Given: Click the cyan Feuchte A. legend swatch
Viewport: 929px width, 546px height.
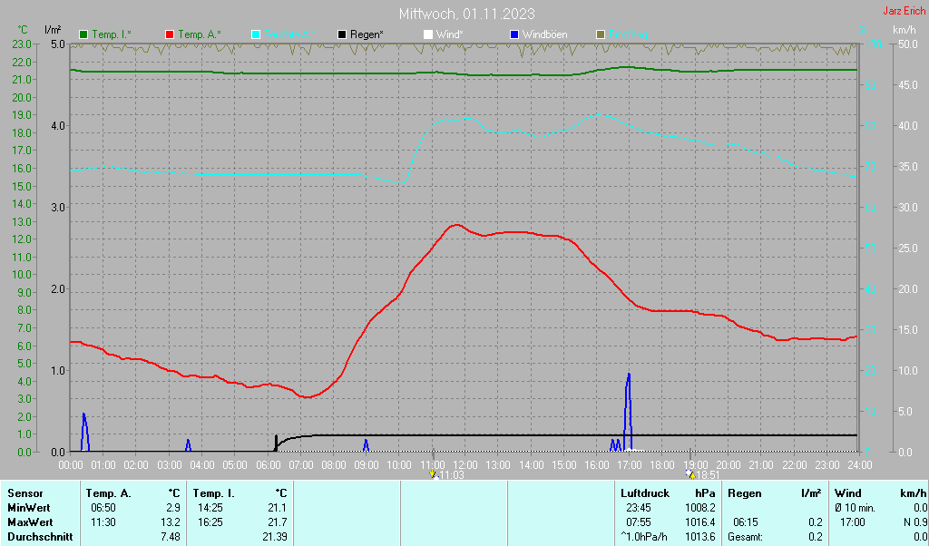Looking at the screenshot, I should click(256, 35).
